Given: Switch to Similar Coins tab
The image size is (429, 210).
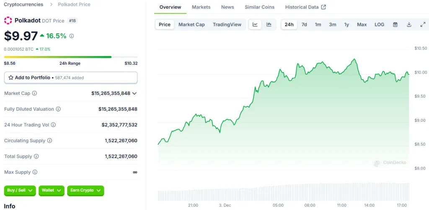Looking at the screenshot, I should pyautogui.click(x=260, y=7).
